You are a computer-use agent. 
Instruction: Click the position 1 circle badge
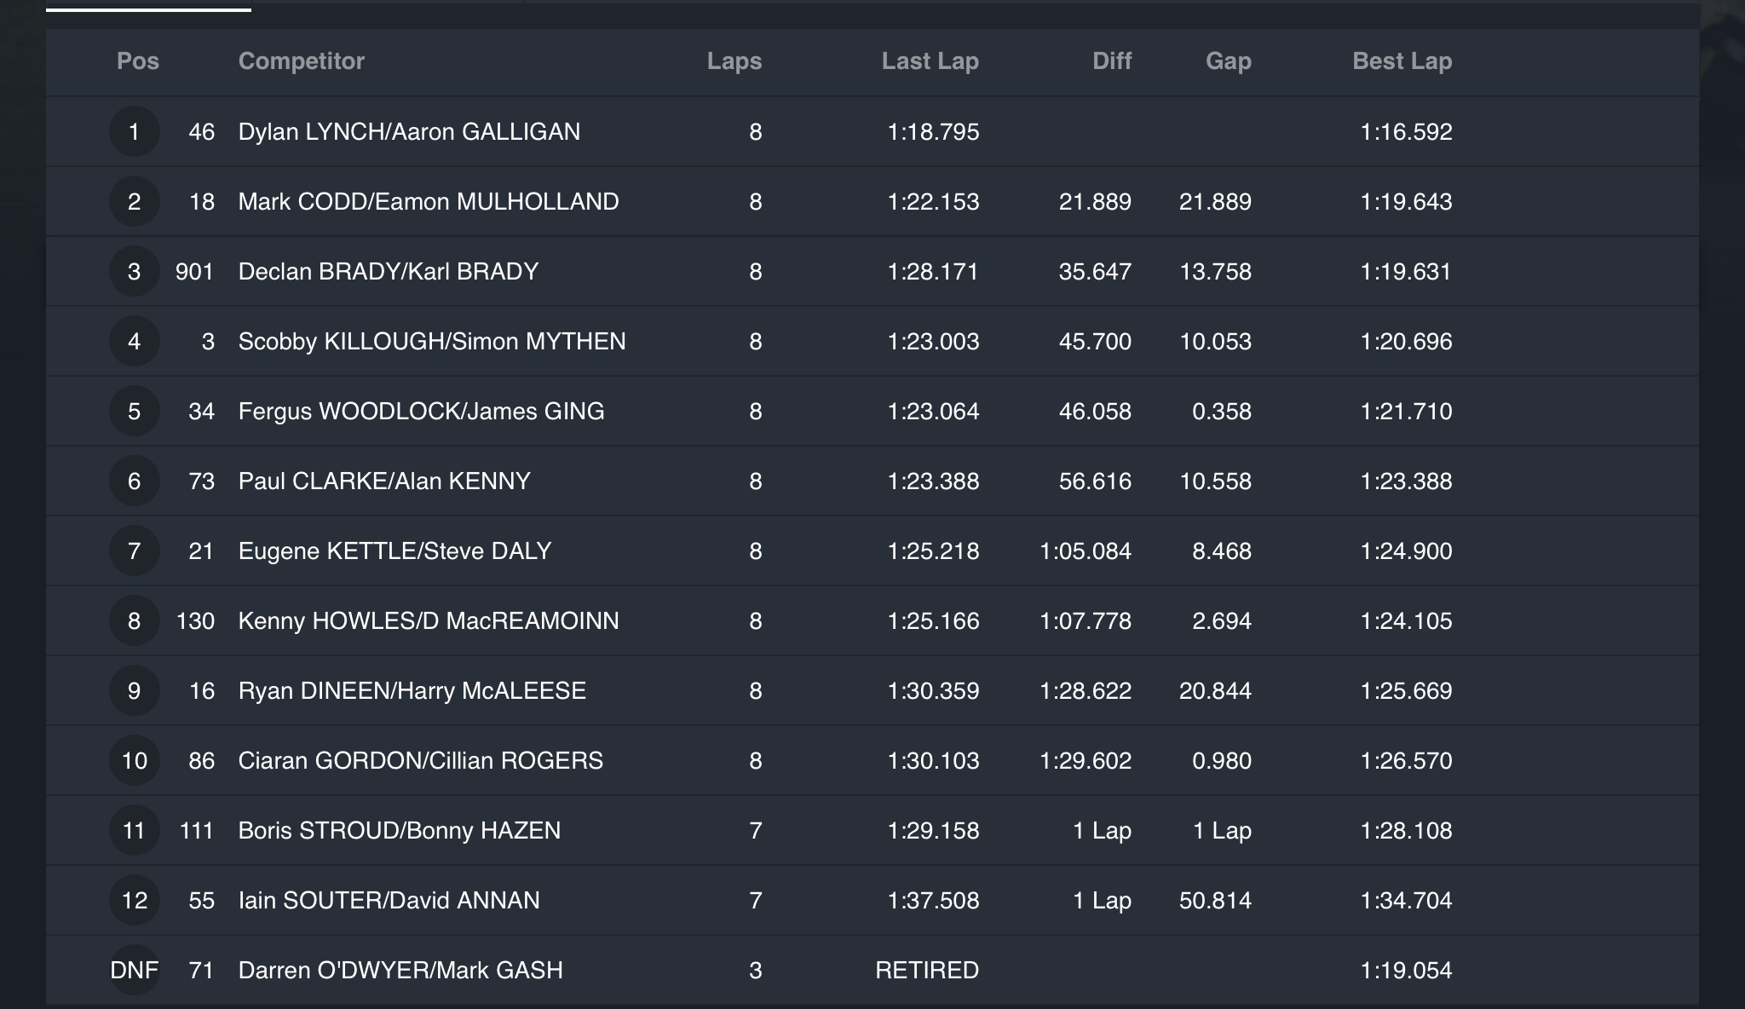(x=134, y=131)
